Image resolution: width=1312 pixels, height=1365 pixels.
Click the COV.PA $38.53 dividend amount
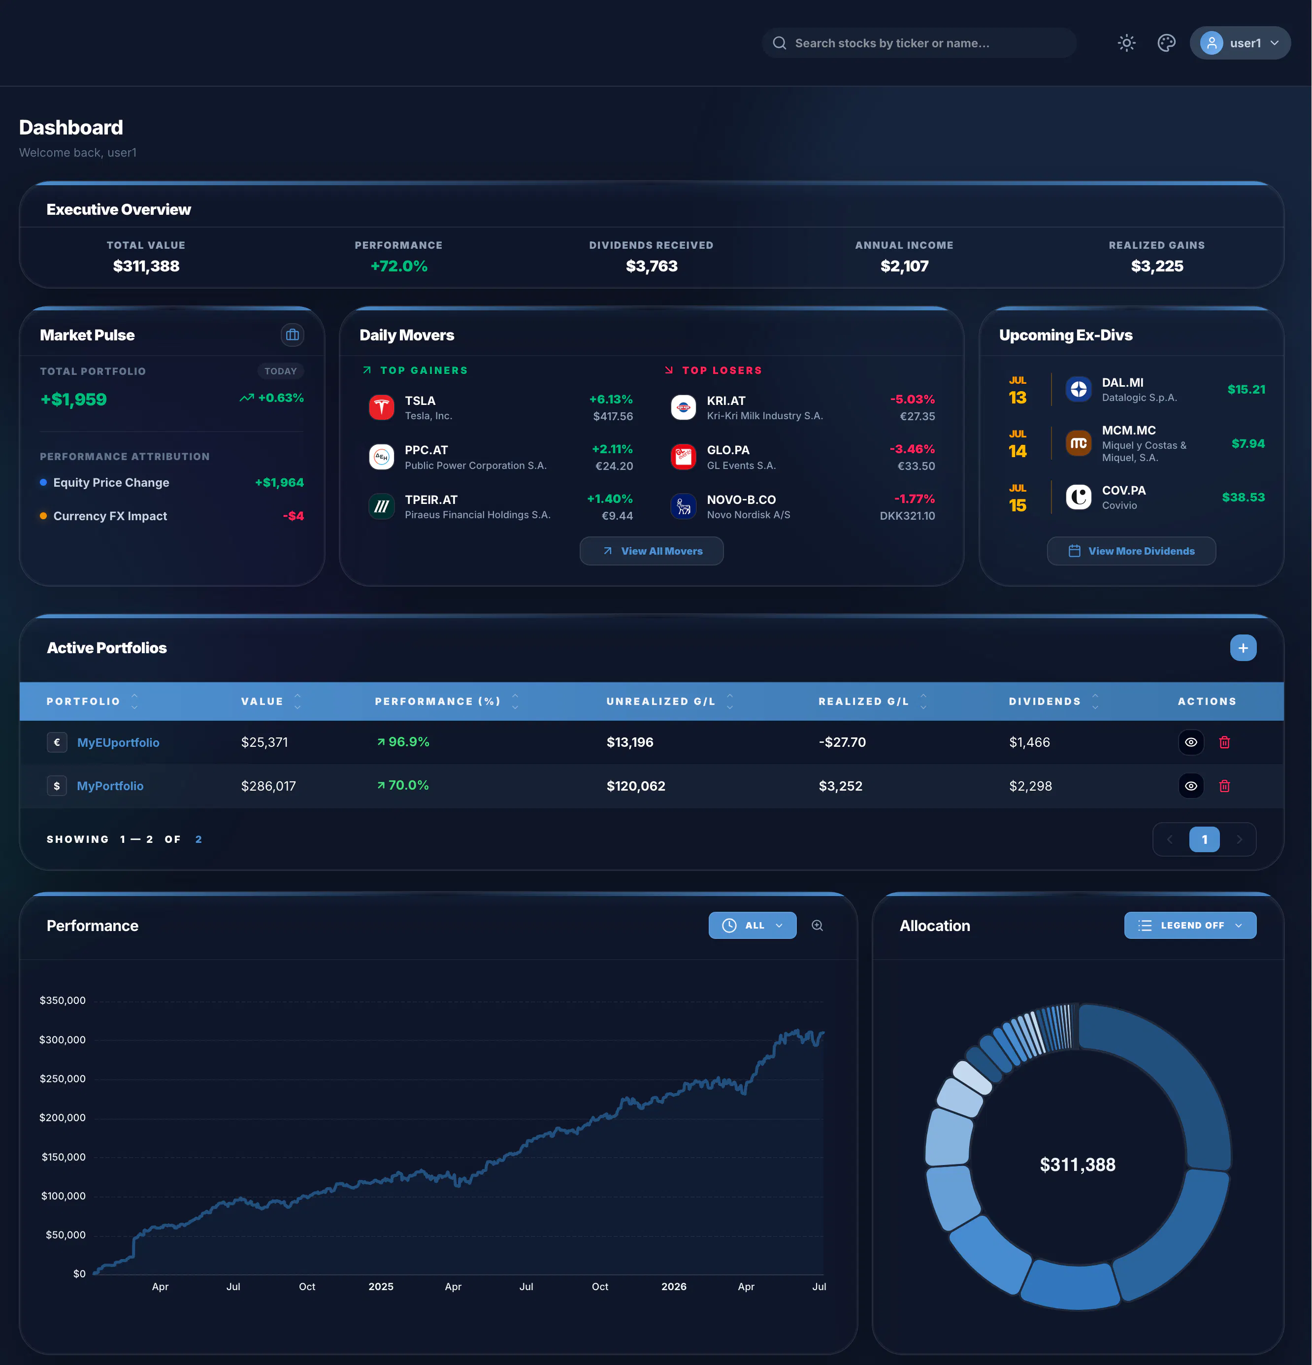click(x=1243, y=497)
